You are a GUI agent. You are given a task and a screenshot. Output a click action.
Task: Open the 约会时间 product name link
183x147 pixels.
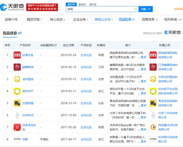click(28, 115)
